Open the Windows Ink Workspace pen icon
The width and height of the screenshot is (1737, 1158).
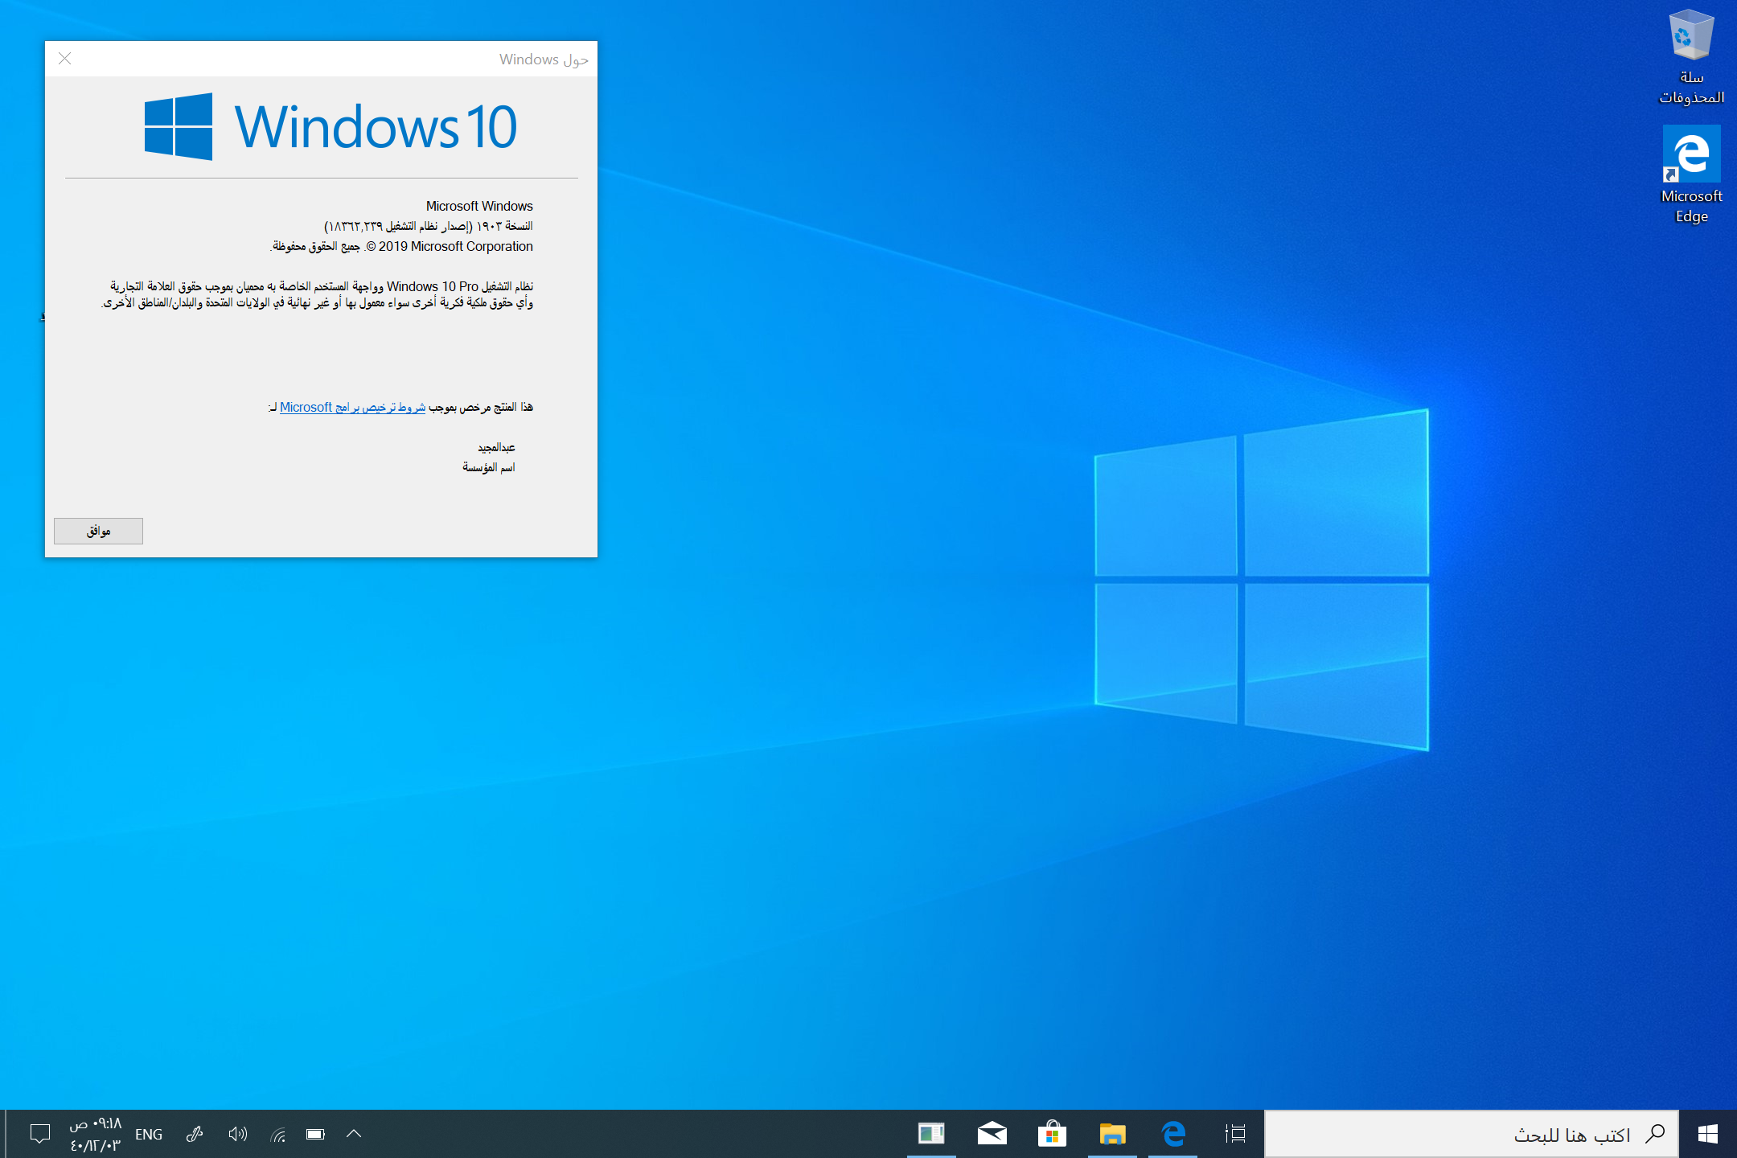(x=194, y=1134)
